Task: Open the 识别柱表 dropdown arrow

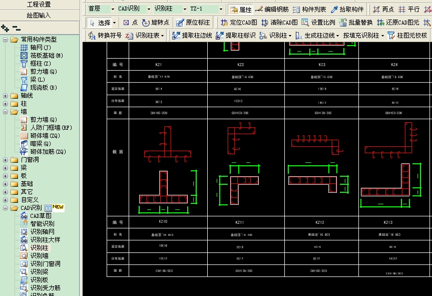Action: coord(163,36)
